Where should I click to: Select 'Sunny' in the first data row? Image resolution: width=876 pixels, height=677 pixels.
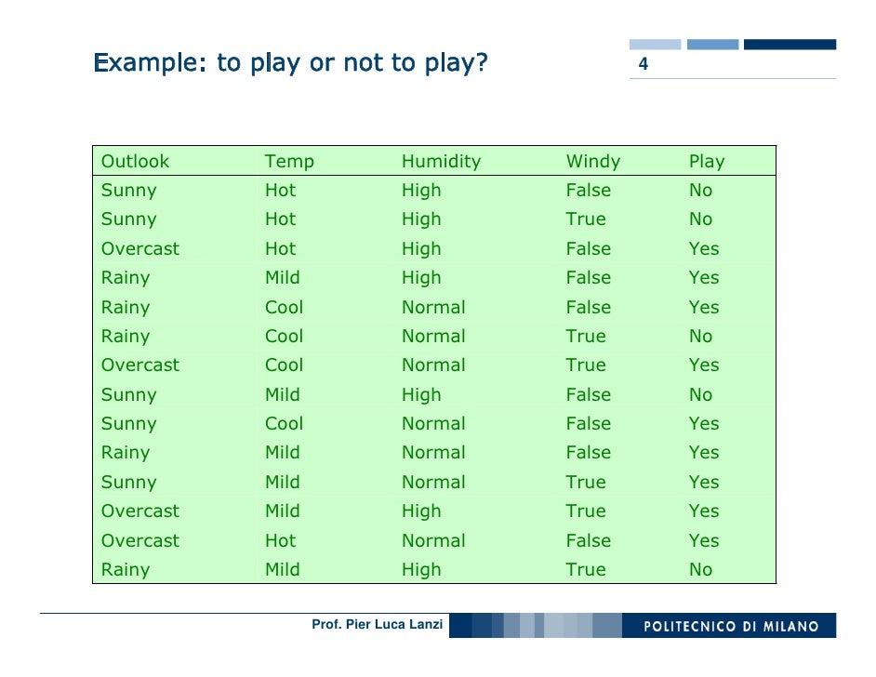[128, 191]
